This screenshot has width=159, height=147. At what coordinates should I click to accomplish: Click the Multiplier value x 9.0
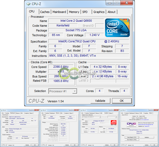tap(61, 71)
